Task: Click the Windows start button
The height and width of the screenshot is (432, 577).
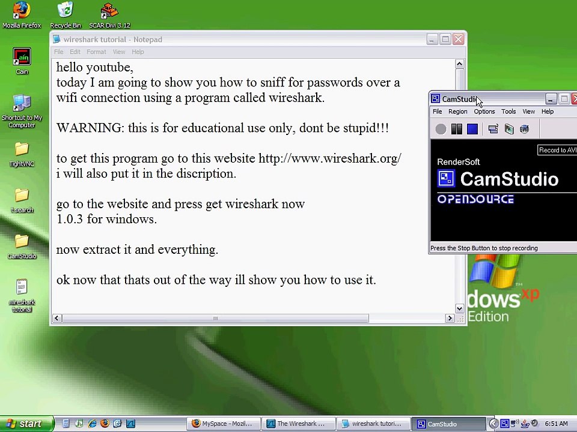Action: (x=26, y=424)
